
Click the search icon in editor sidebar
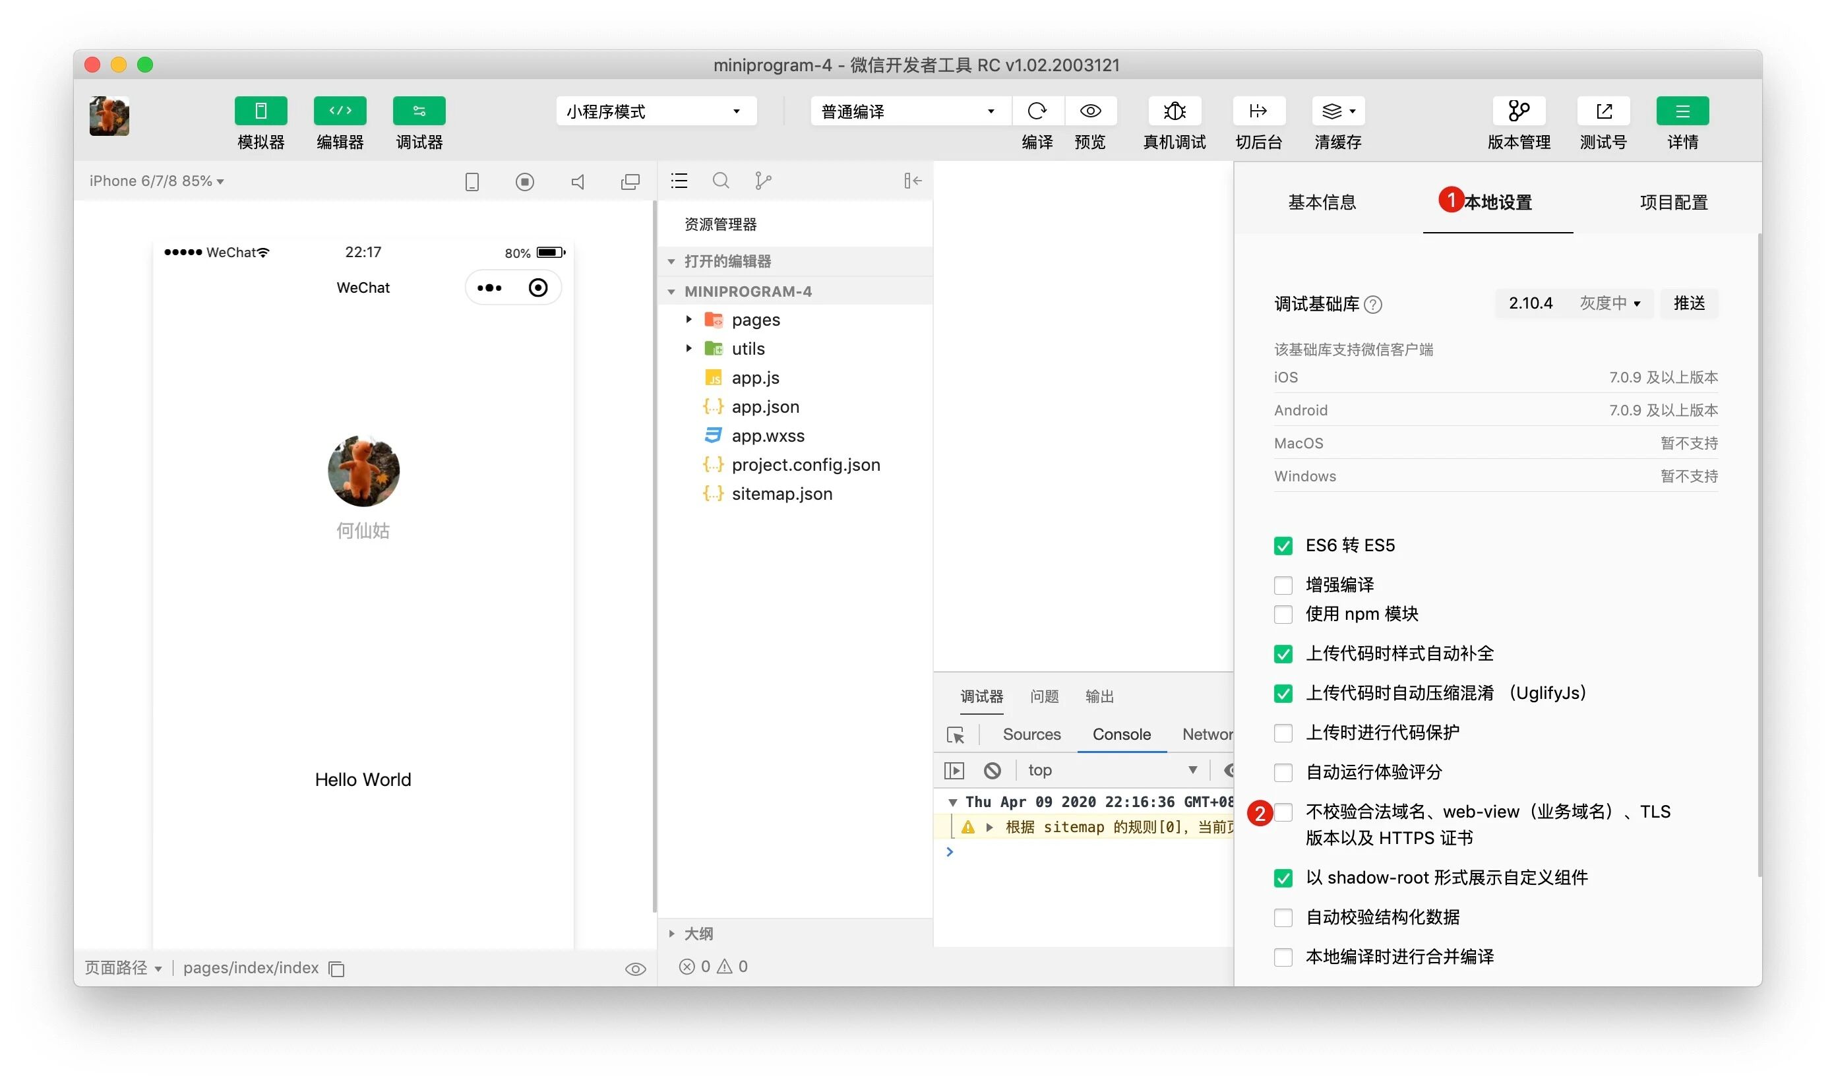coord(720,181)
